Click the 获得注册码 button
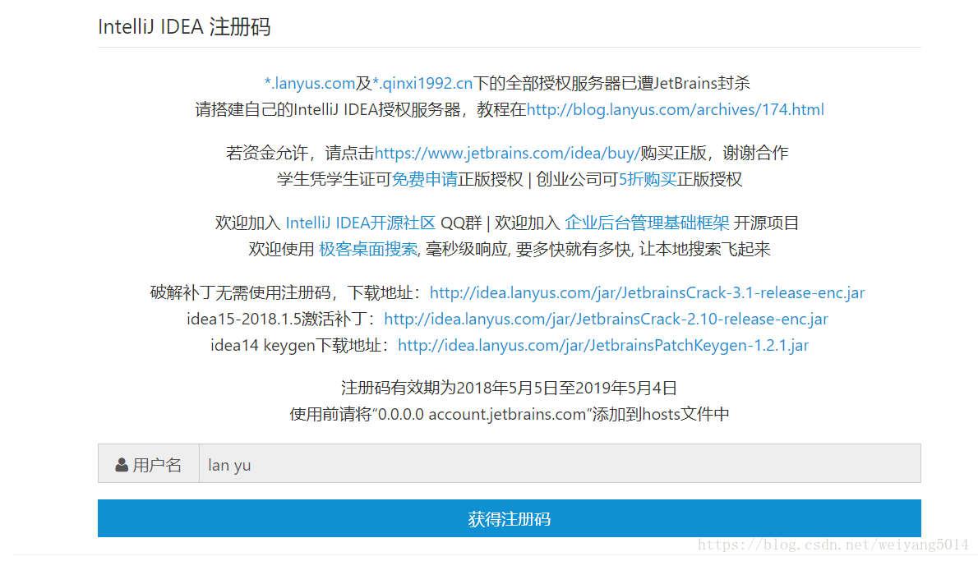The height and width of the screenshot is (561, 978). pyautogui.click(x=509, y=518)
